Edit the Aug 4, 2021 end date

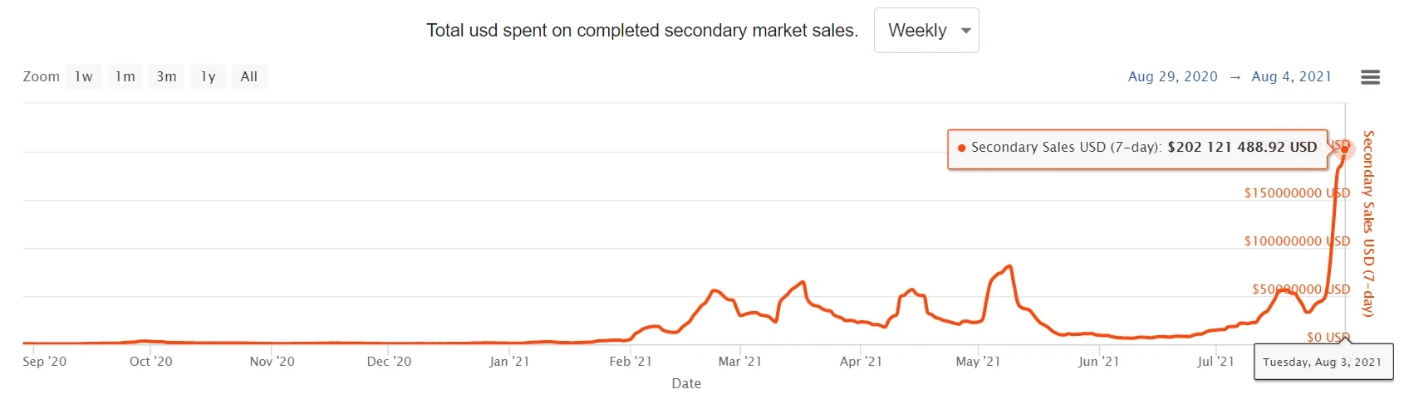1291,77
